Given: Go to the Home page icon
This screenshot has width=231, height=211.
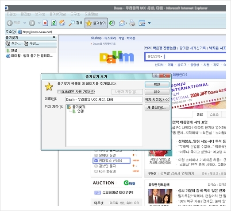Looking at the screenshot, I should pyautogui.click(x=62, y=23).
